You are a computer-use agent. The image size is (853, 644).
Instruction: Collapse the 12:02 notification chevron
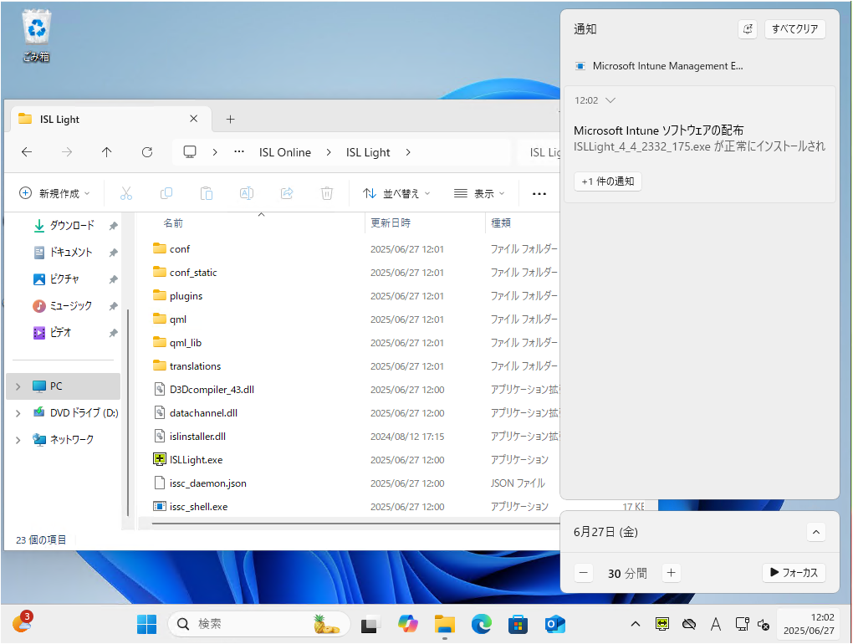tap(610, 100)
